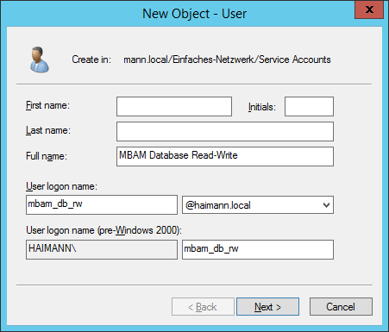Focus the Initials input box
This screenshot has width=389, height=332.
click(309, 106)
